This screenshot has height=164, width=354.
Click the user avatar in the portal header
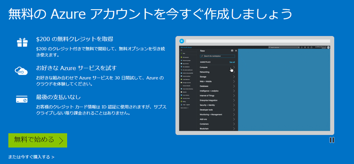tap(329, 47)
